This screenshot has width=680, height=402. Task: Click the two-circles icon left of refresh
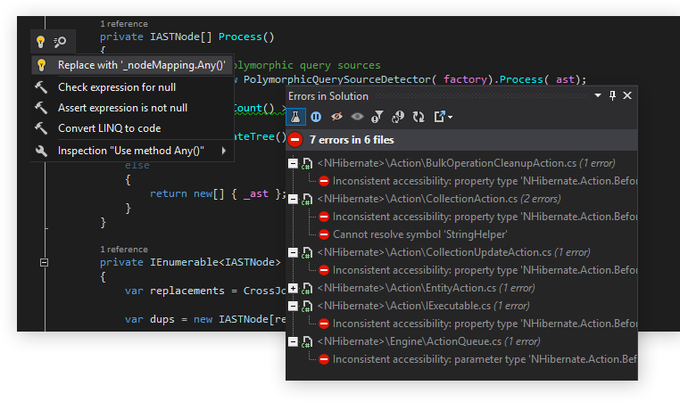pyautogui.click(x=398, y=117)
